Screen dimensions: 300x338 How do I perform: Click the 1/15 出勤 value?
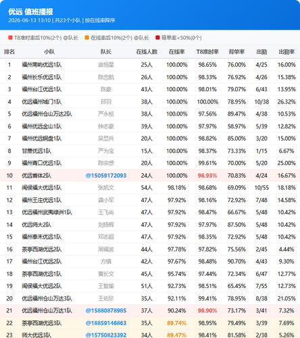[261, 151]
